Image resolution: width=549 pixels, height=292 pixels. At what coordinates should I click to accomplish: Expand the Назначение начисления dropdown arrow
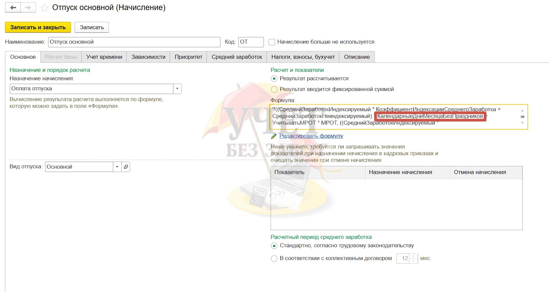pyautogui.click(x=178, y=89)
